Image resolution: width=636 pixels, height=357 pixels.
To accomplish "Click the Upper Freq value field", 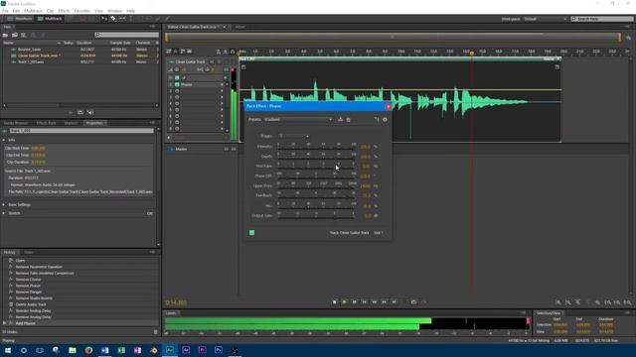I will point(365,186).
